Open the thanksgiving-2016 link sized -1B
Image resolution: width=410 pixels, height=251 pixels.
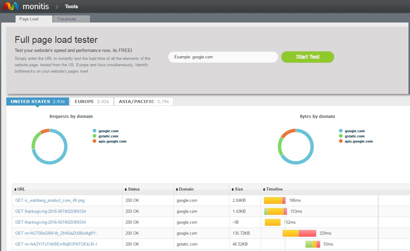[51, 222]
